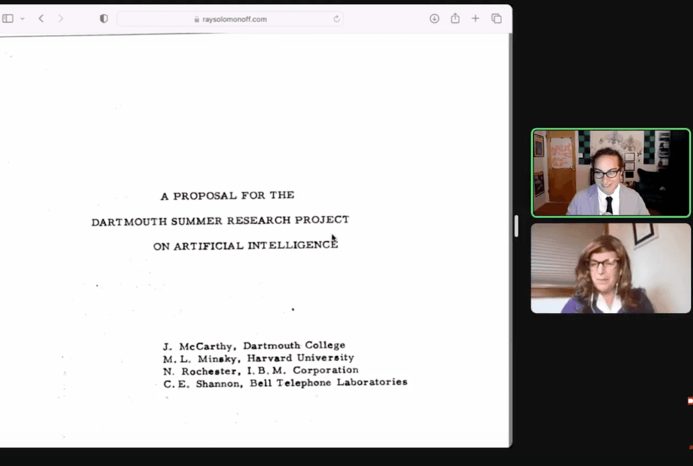The height and width of the screenshot is (466, 693).
Task: Click author line "J. McCarthy, Dartmouth College"
Action: [x=254, y=346]
